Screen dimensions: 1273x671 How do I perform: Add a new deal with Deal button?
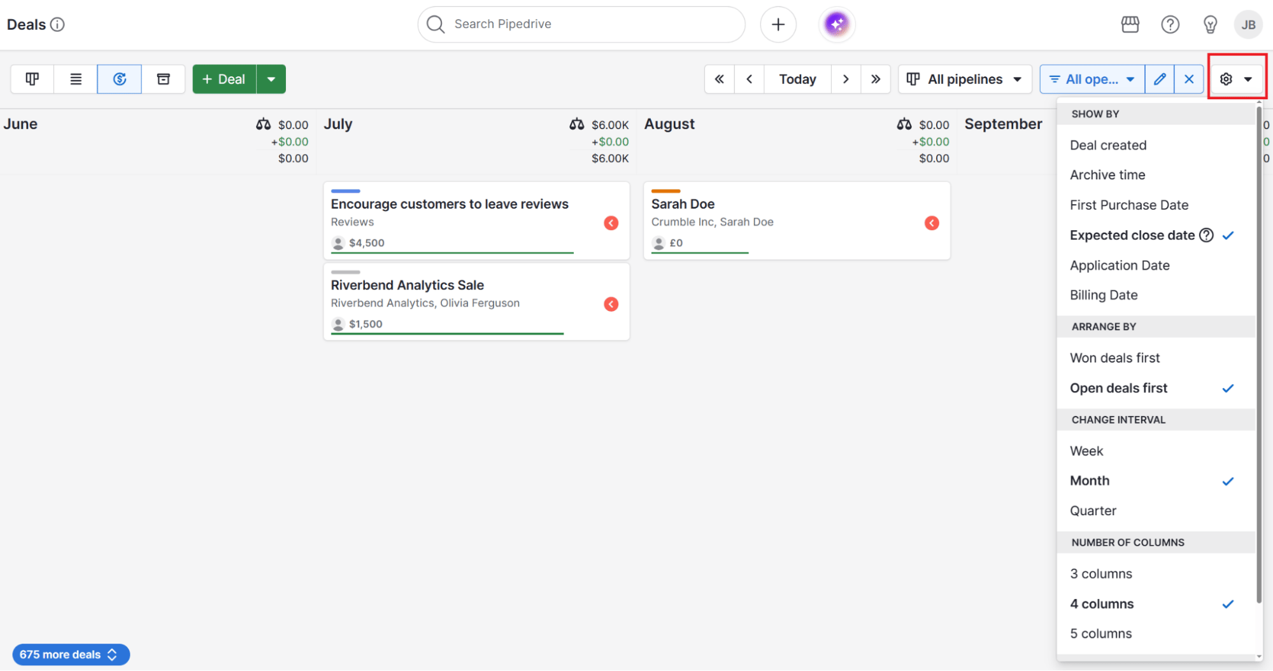(224, 79)
